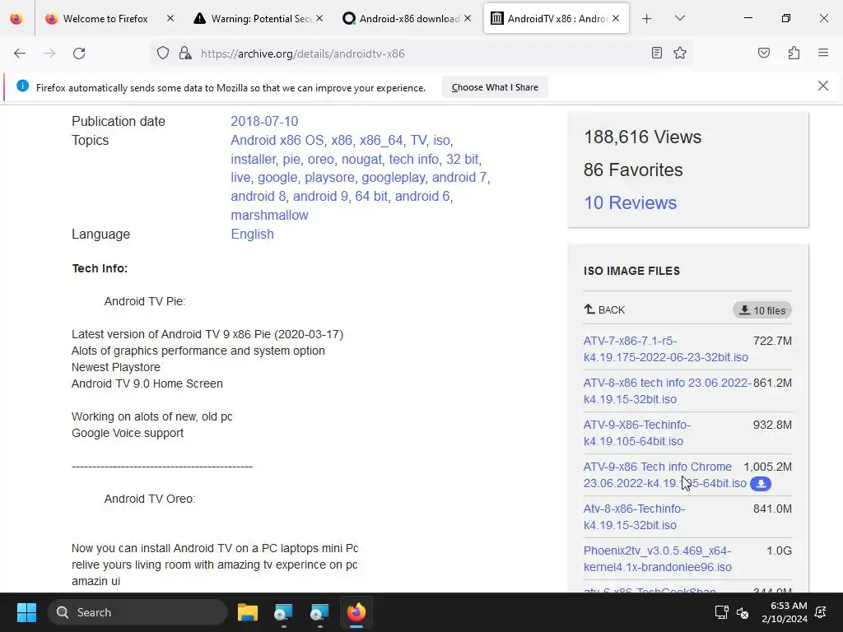Open Firefox View pinned icon
The height and width of the screenshot is (632, 843).
pos(16,19)
